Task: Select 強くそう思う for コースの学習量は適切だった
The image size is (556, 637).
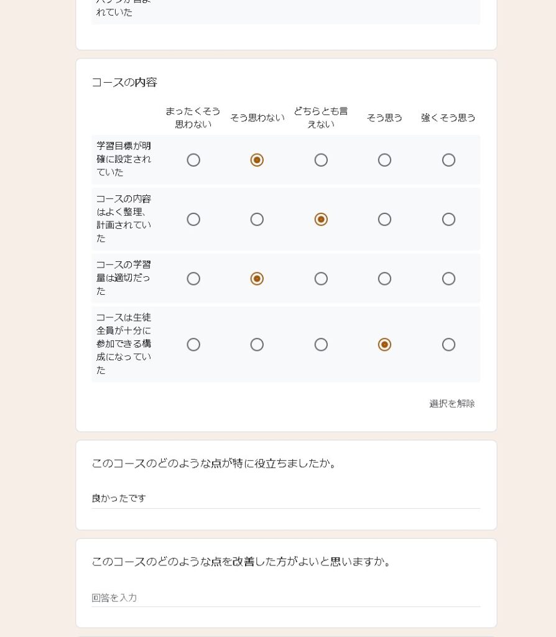Action: tap(448, 279)
